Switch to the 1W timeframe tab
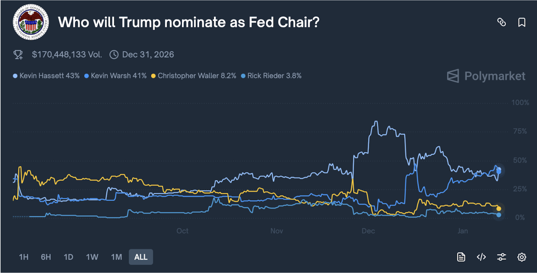This screenshot has width=537, height=273. 92,256
